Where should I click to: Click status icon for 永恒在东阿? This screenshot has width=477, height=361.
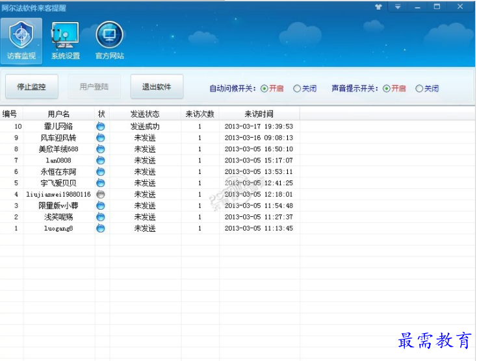101,171
